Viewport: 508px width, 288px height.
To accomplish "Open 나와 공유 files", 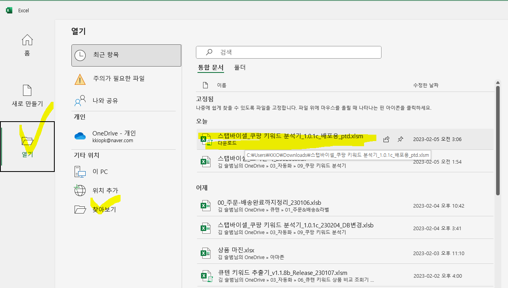I will (126, 101).
